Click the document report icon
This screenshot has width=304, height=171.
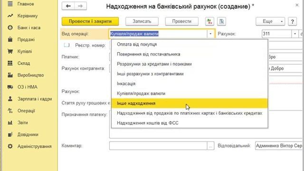click(x=221, y=21)
